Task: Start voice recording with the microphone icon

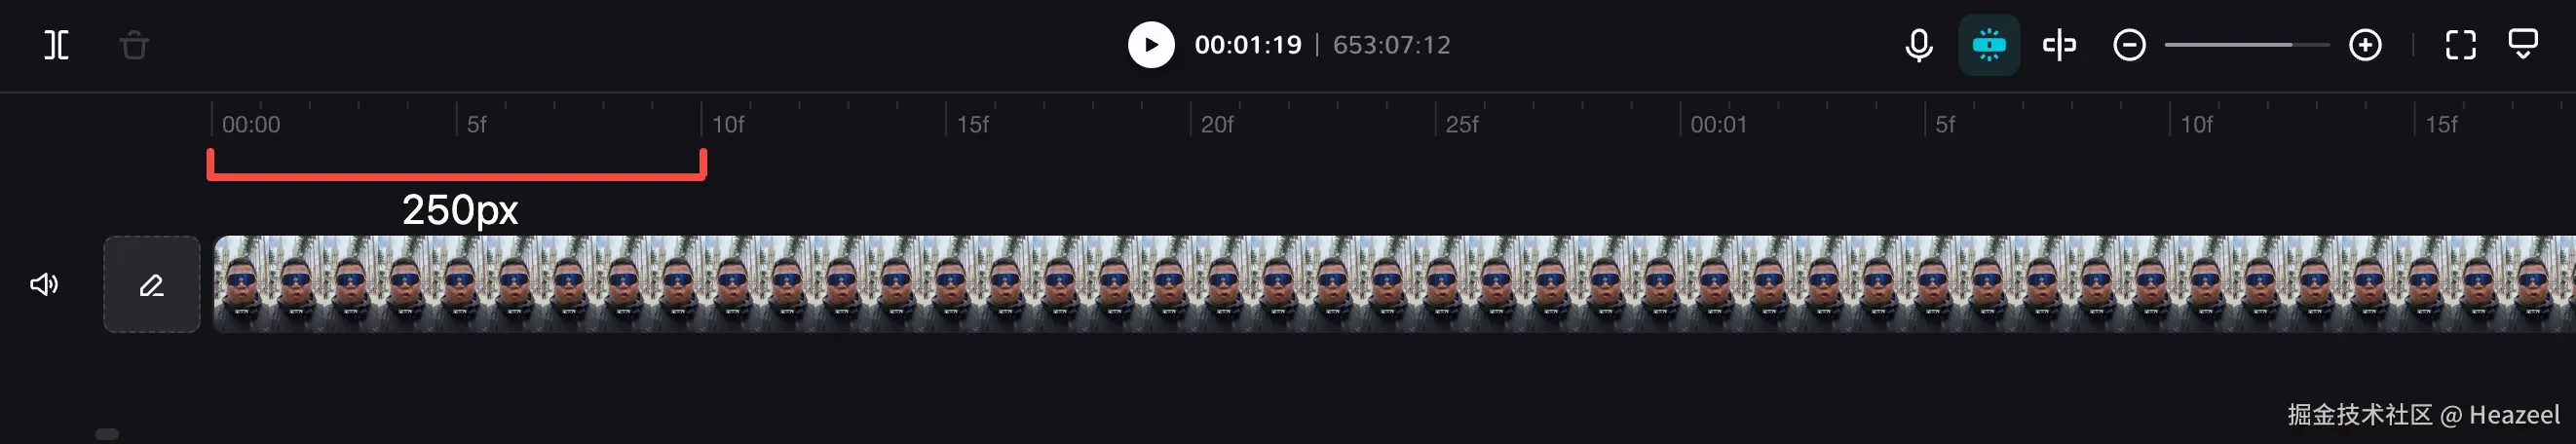Action: (1918, 45)
